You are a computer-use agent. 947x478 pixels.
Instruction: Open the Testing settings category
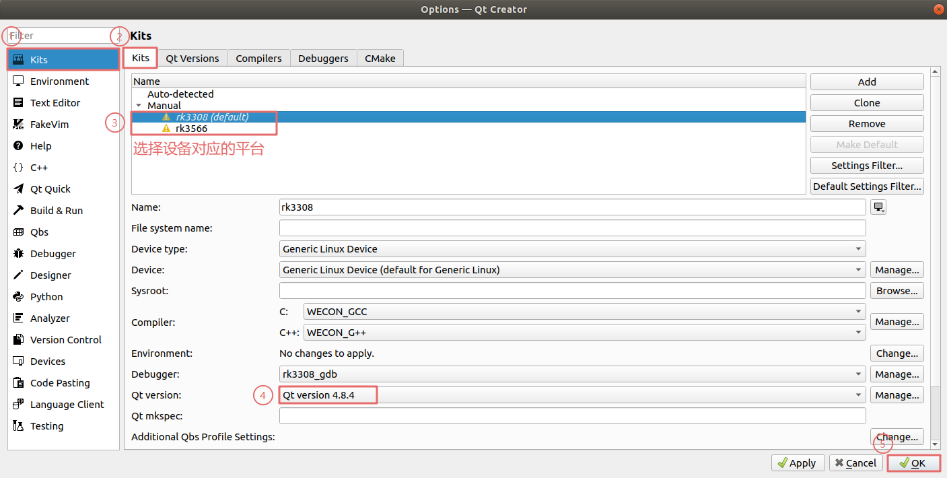pyautogui.click(x=46, y=426)
